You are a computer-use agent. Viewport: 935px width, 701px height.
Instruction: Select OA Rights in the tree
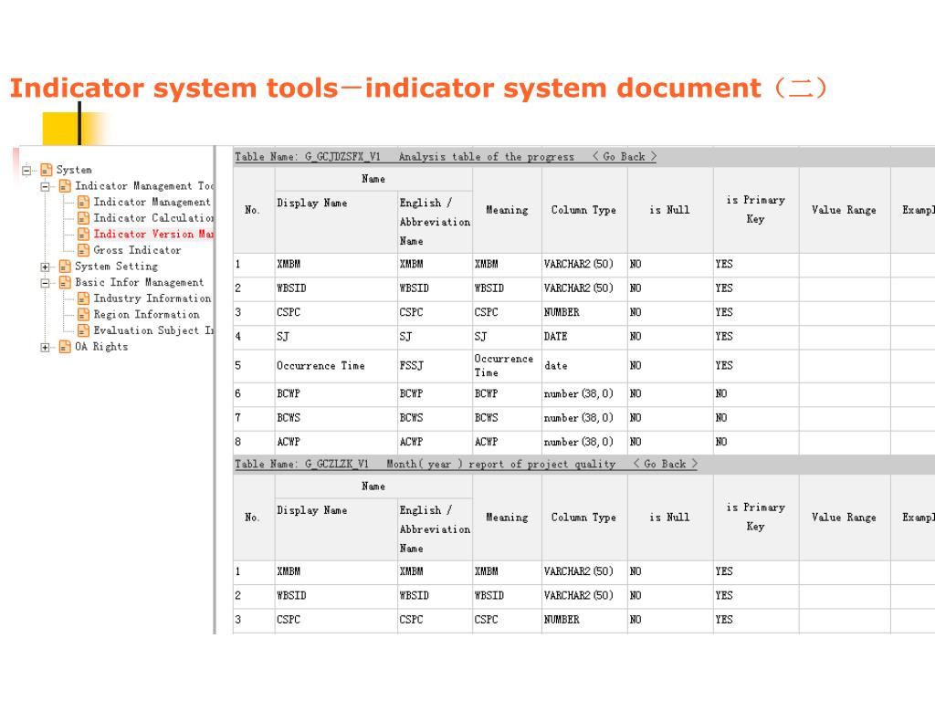tap(101, 347)
